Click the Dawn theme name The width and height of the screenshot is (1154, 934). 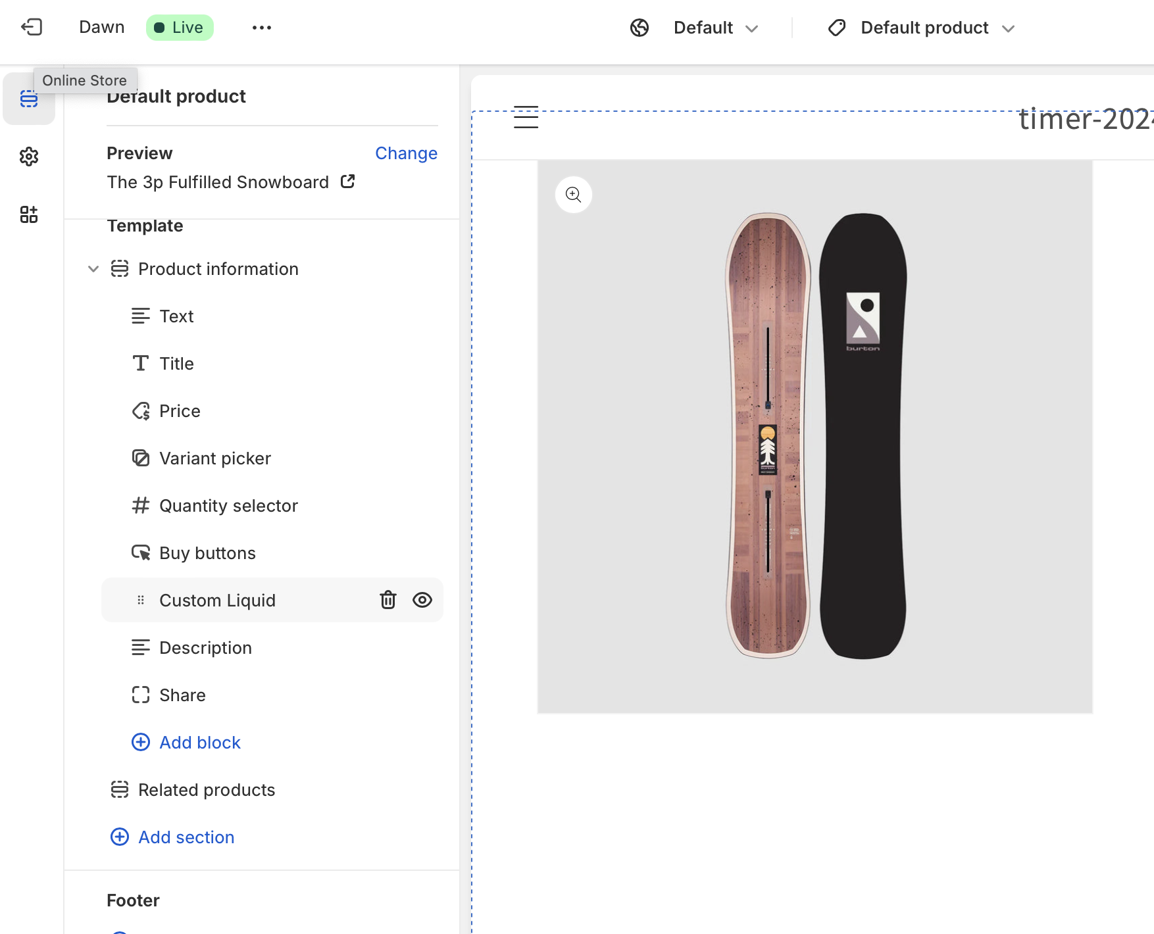pyautogui.click(x=102, y=27)
